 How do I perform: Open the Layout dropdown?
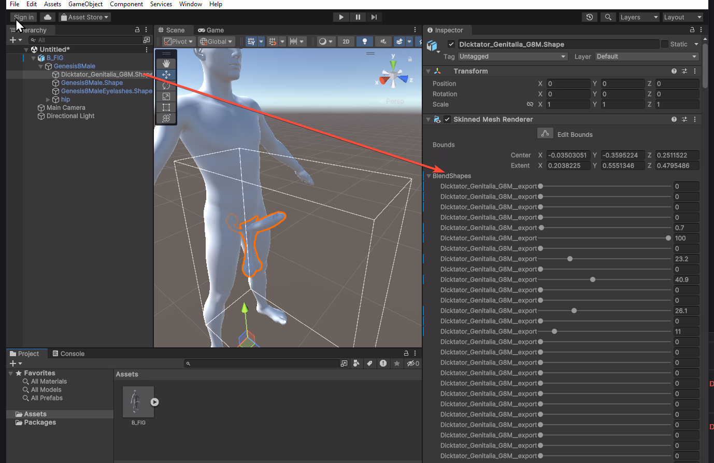(683, 17)
